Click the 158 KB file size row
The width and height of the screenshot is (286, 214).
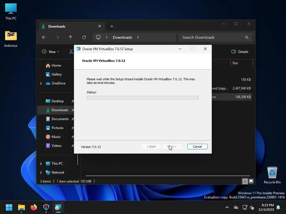pyautogui.click(x=246, y=79)
